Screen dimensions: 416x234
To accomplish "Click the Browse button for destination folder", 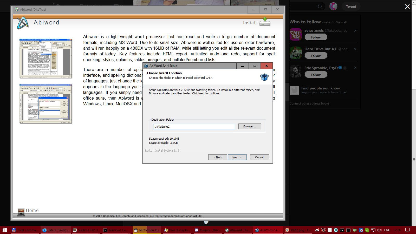I will click(249, 127).
